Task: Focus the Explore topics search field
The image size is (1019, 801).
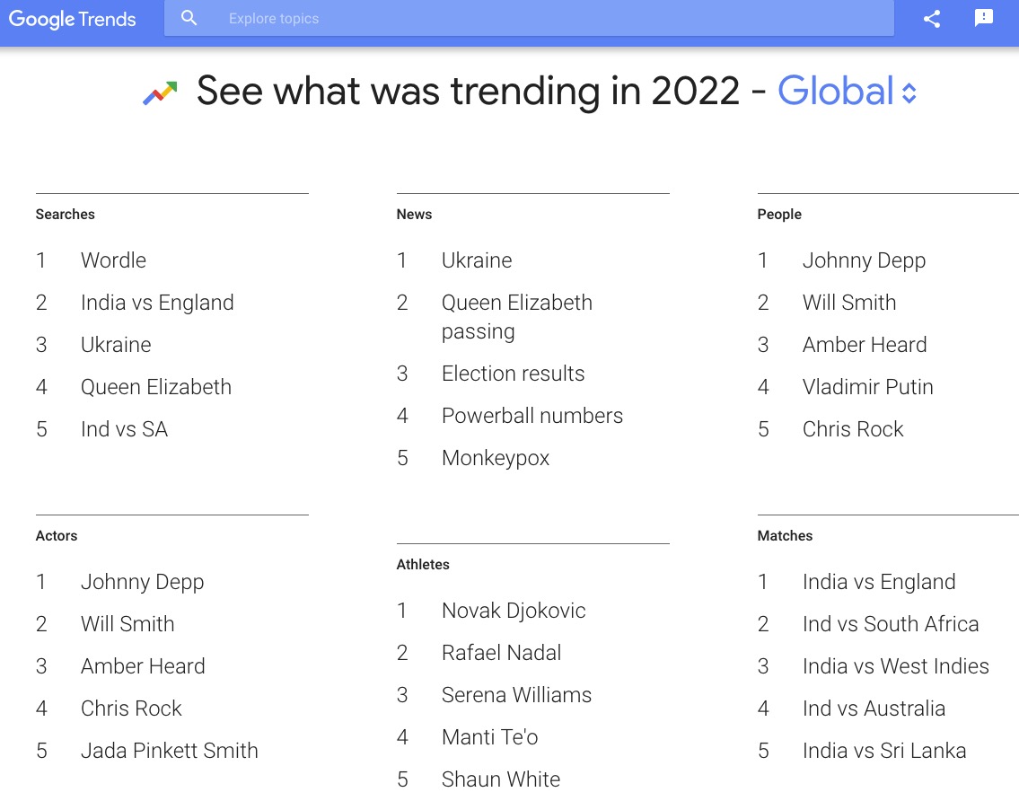Action: [x=529, y=18]
